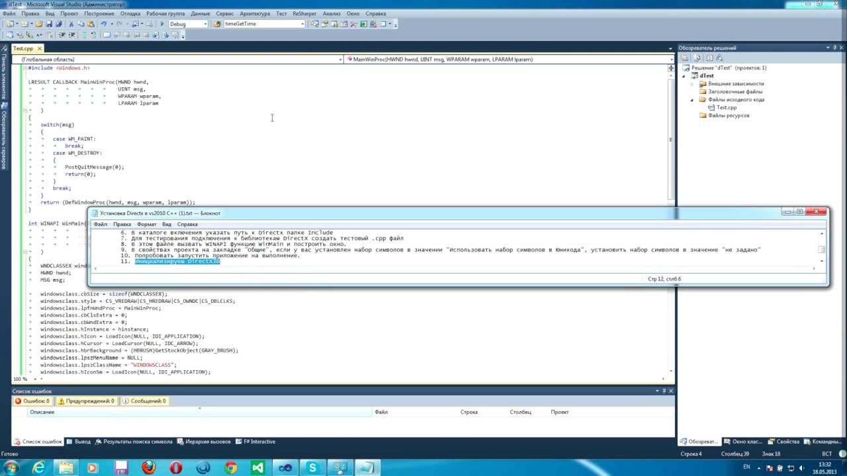The image size is (847, 476).
Task: Click the Description column header
Action: coord(200,412)
